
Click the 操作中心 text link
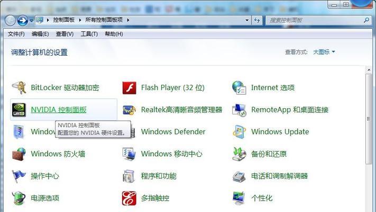(x=45, y=176)
